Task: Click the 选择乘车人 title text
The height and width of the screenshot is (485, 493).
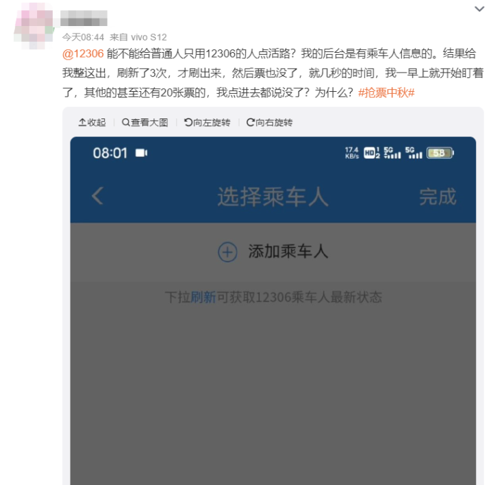Action: click(x=273, y=197)
